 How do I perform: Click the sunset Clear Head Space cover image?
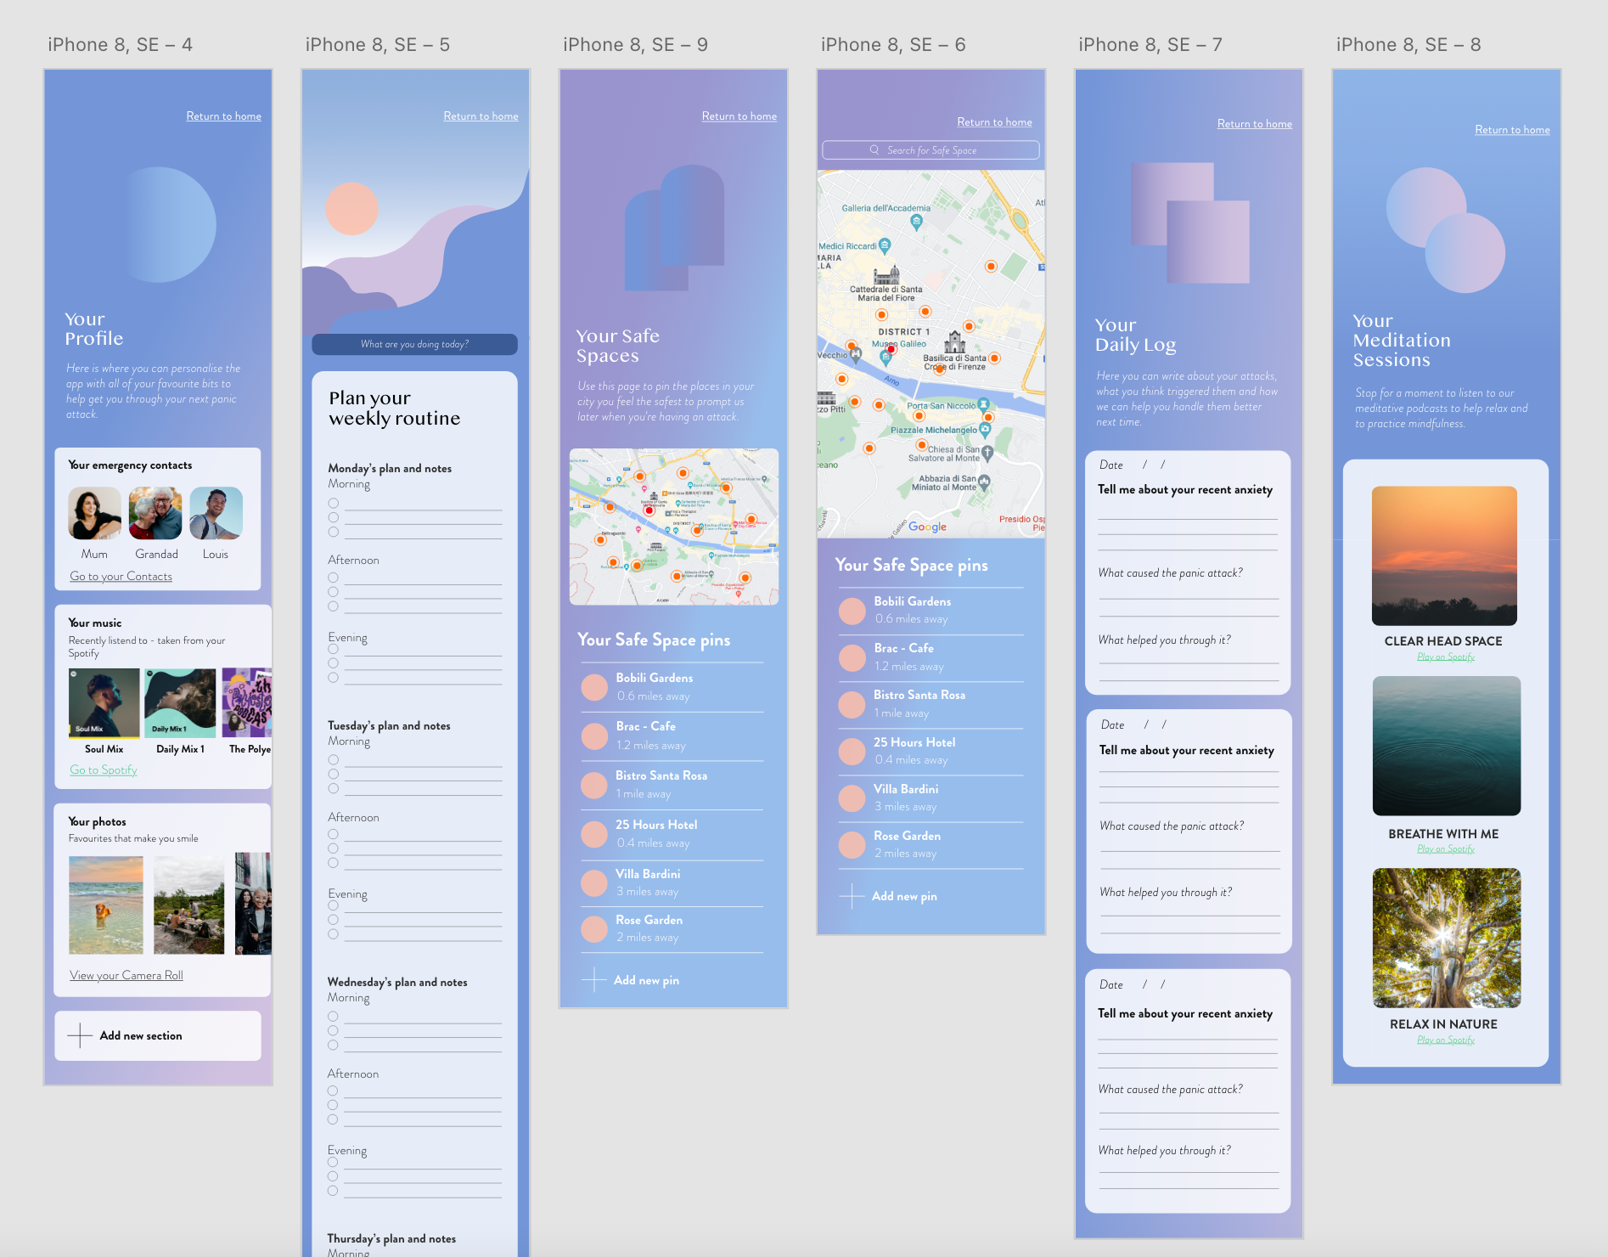click(x=1444, y=556)
